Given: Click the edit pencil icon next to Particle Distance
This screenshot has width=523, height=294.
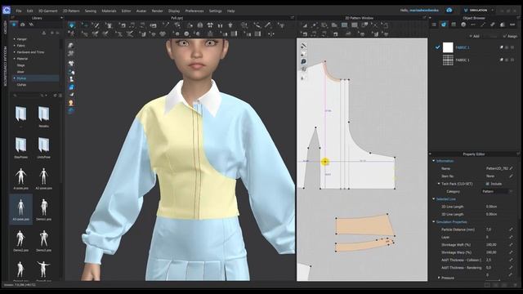Looking at the screenshot, I should (511, 229).
